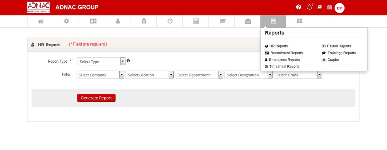Open Employees Reports menu entry
The height and width of the screenshot is (150, 387).
point(282,60)
